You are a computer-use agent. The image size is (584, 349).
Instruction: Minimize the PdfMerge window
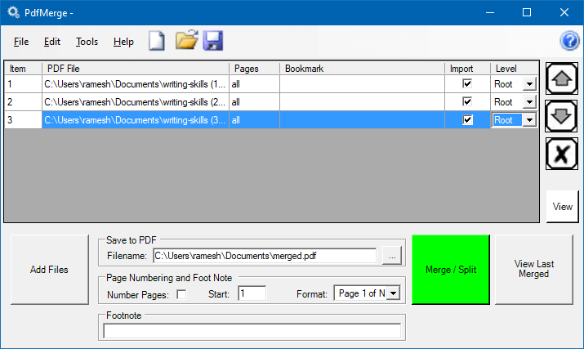click(x=490, y=13)
